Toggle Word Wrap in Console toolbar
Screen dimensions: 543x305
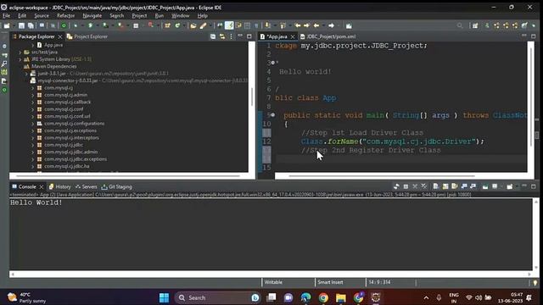(x=455, y=186)
